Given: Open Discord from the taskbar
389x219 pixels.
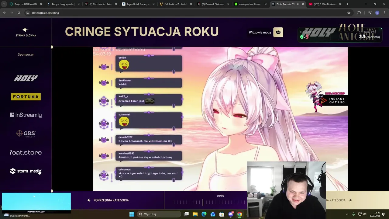Looking at the screenshot, I should tap(231, 214).
